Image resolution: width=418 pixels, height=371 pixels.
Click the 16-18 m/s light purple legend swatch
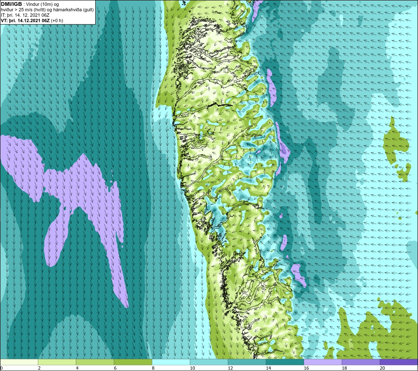[323, 362]
